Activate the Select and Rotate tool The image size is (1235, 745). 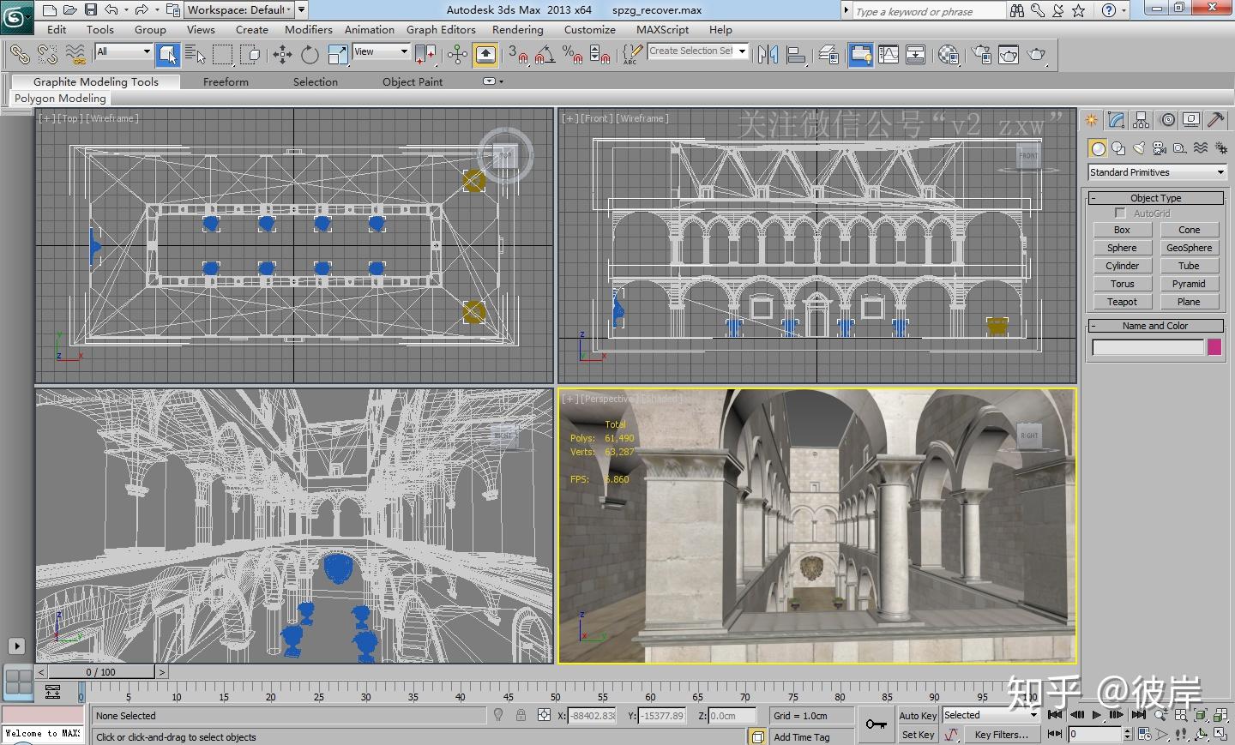coord(310,56)
